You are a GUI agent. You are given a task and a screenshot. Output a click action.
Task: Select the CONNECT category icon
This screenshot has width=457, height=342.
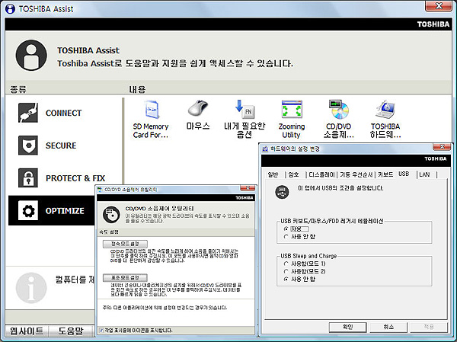click(x=28, y=113)
